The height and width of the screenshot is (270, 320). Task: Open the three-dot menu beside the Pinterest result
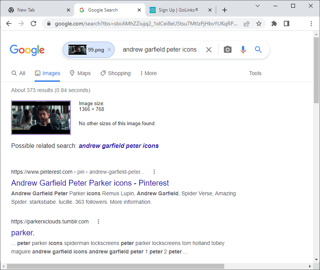[154, 172]
